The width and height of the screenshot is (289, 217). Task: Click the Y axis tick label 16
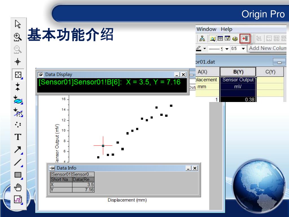pyautogui.click(x=64, y=99)
